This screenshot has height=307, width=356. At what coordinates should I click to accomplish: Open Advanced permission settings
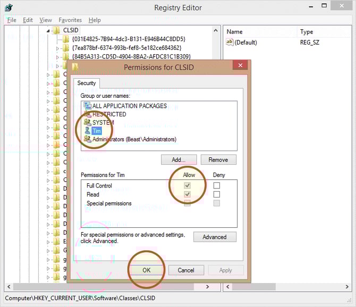(215, 237)
